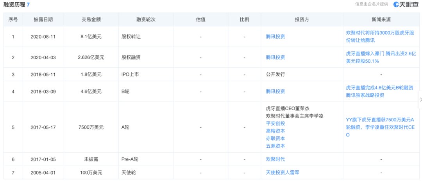Open 腾讯投资 investor link in row 2
This screenshot has width=422, height=182.
tap(275, 57)
